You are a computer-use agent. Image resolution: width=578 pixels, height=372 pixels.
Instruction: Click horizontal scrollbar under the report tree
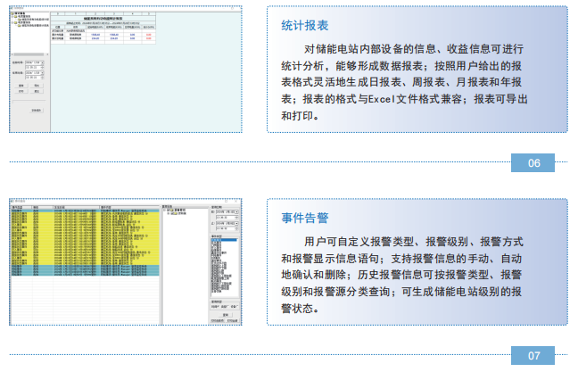[29, 54]
